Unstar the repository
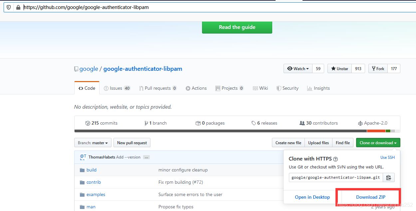Image resolution: width=416 pixels, height=211 pixels. [x=339, y=68]
